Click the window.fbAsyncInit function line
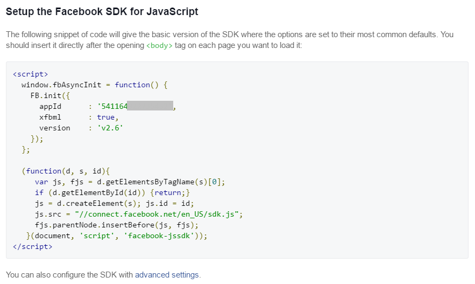 pos(94,85)
